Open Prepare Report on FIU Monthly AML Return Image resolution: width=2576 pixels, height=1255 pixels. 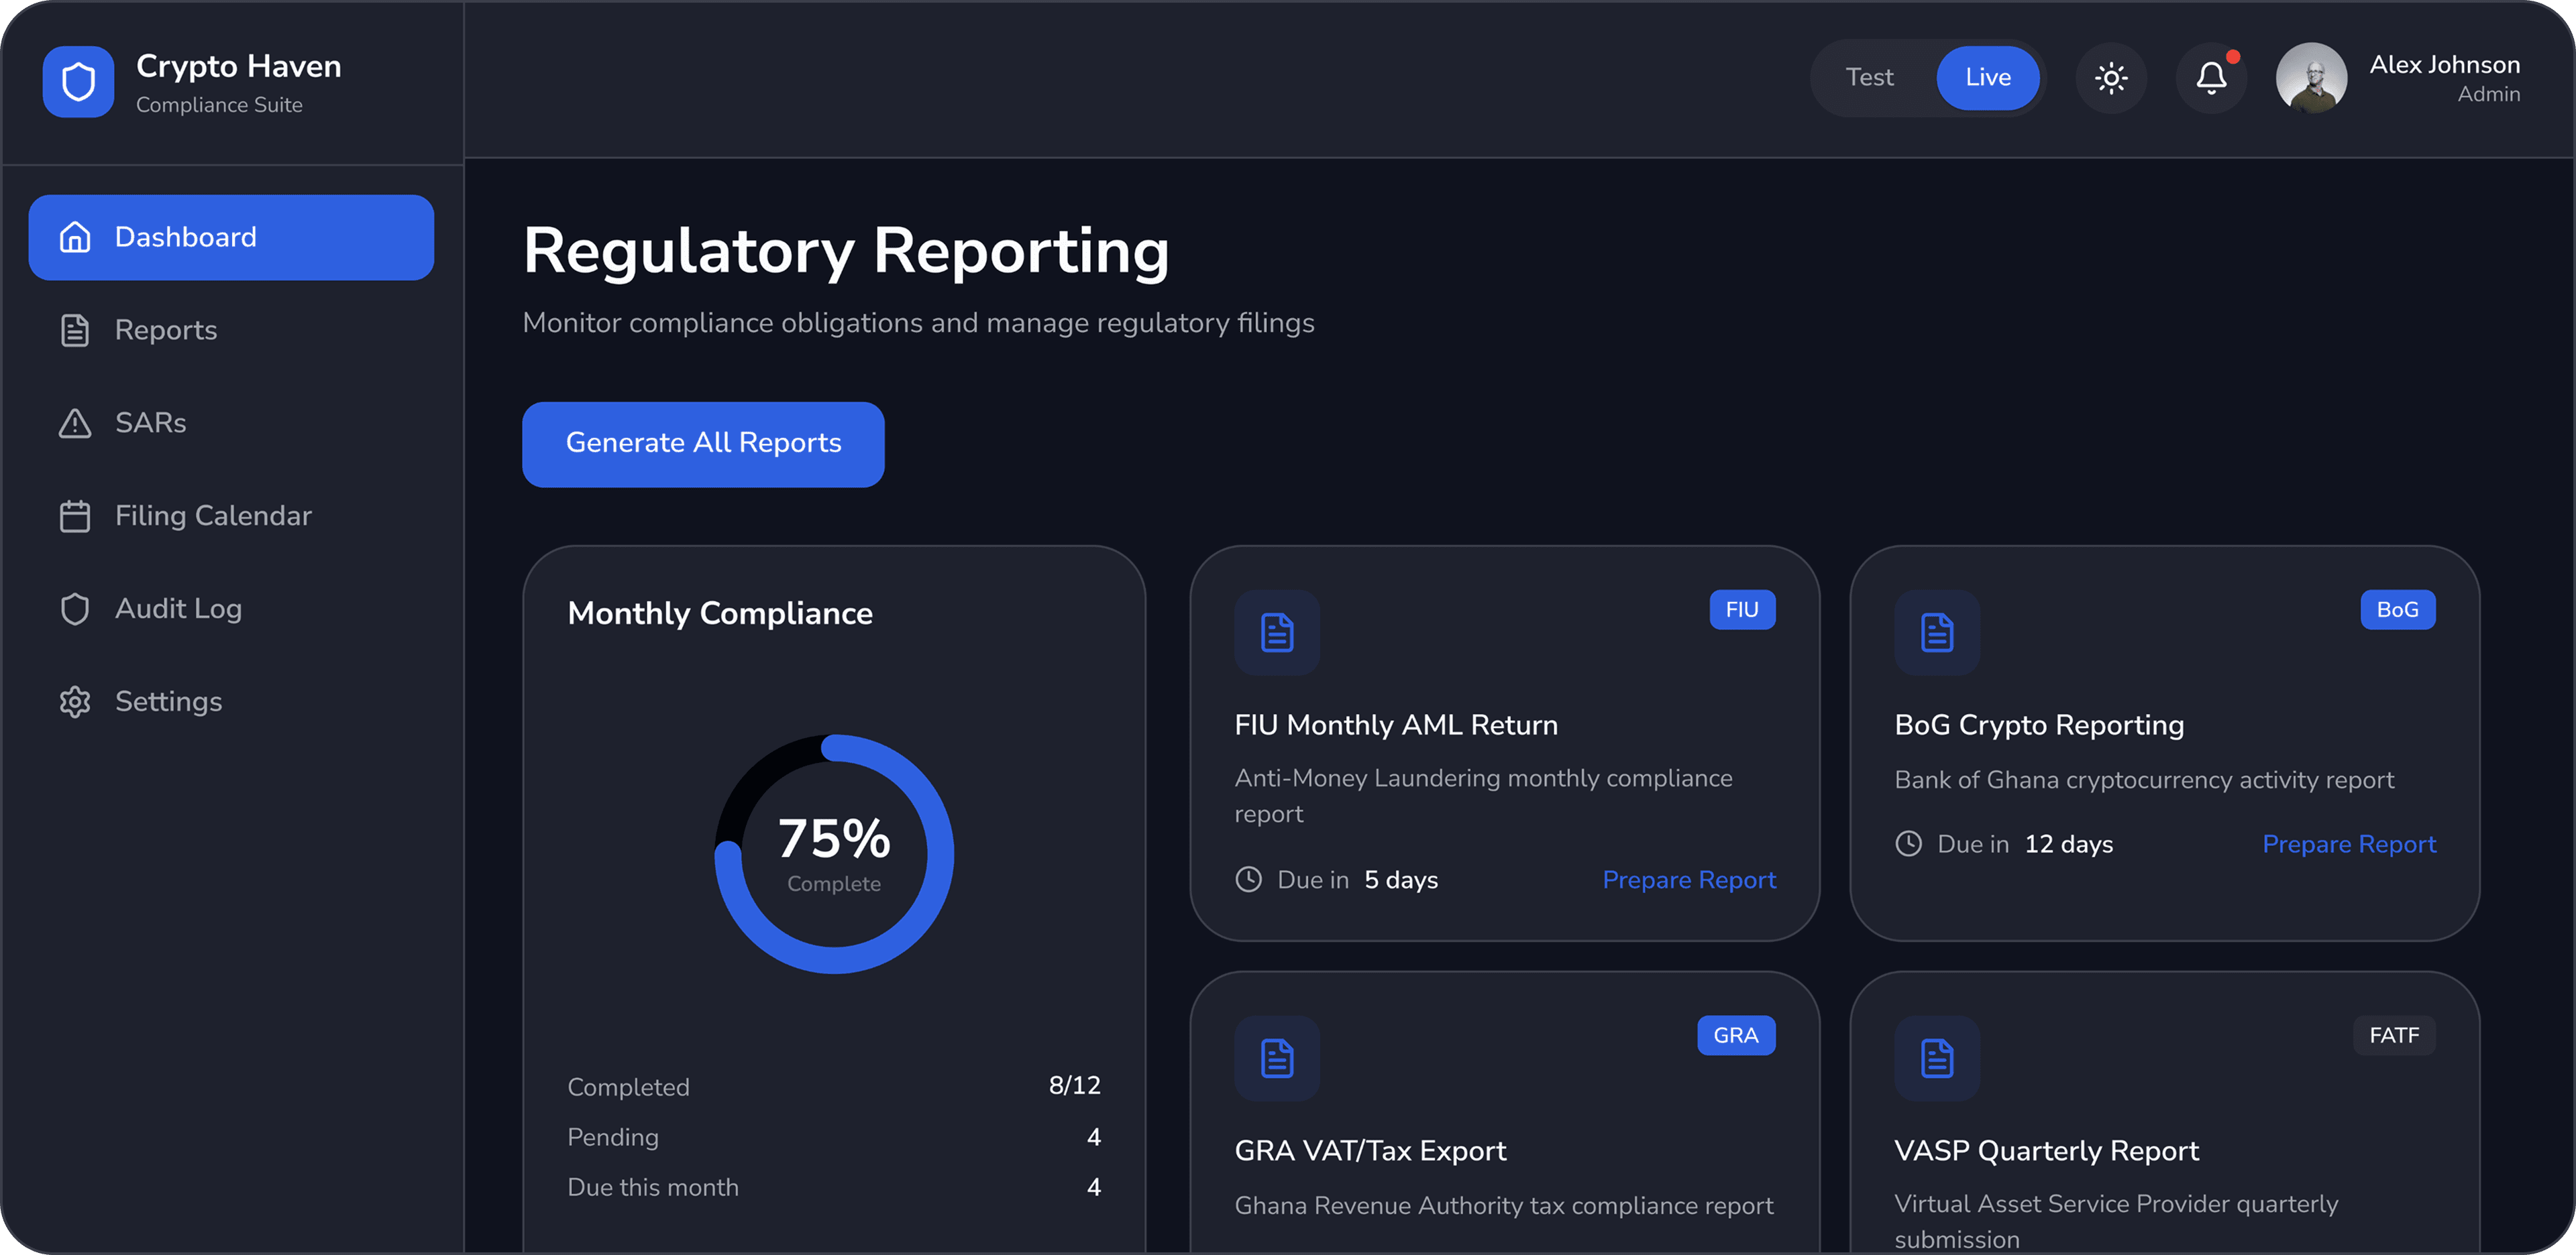[x=1689, y=880]
